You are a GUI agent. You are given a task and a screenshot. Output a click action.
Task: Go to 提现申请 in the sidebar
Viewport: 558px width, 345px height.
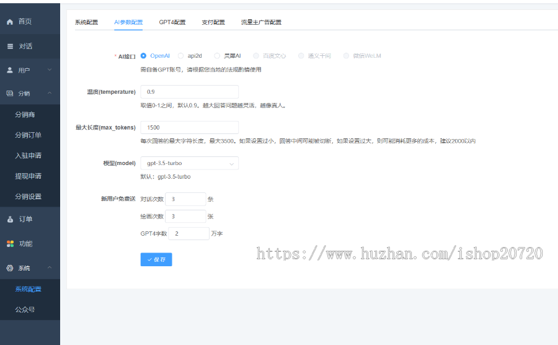pos(28,176)
